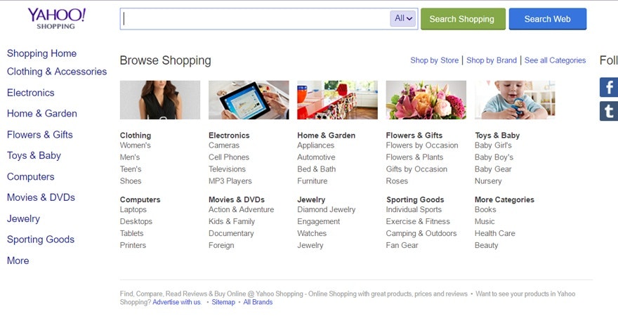Open the Facebook follow icon

coord(609,87)
